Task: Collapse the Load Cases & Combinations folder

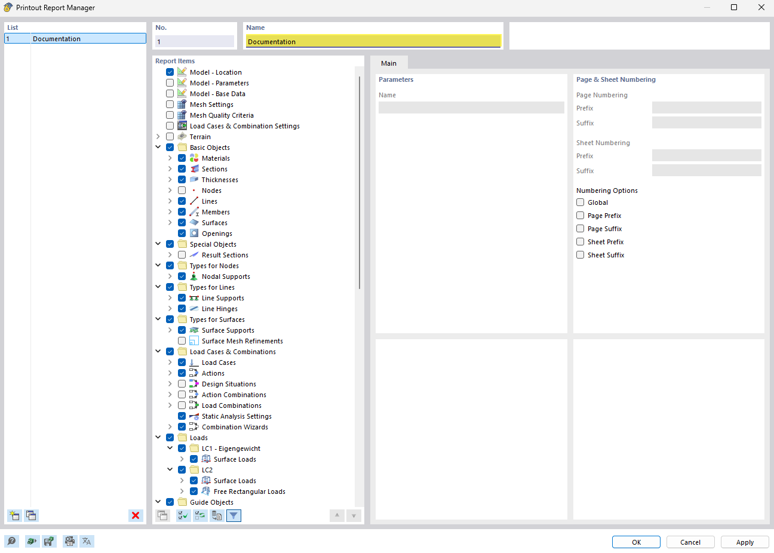Action: [158, 352]
